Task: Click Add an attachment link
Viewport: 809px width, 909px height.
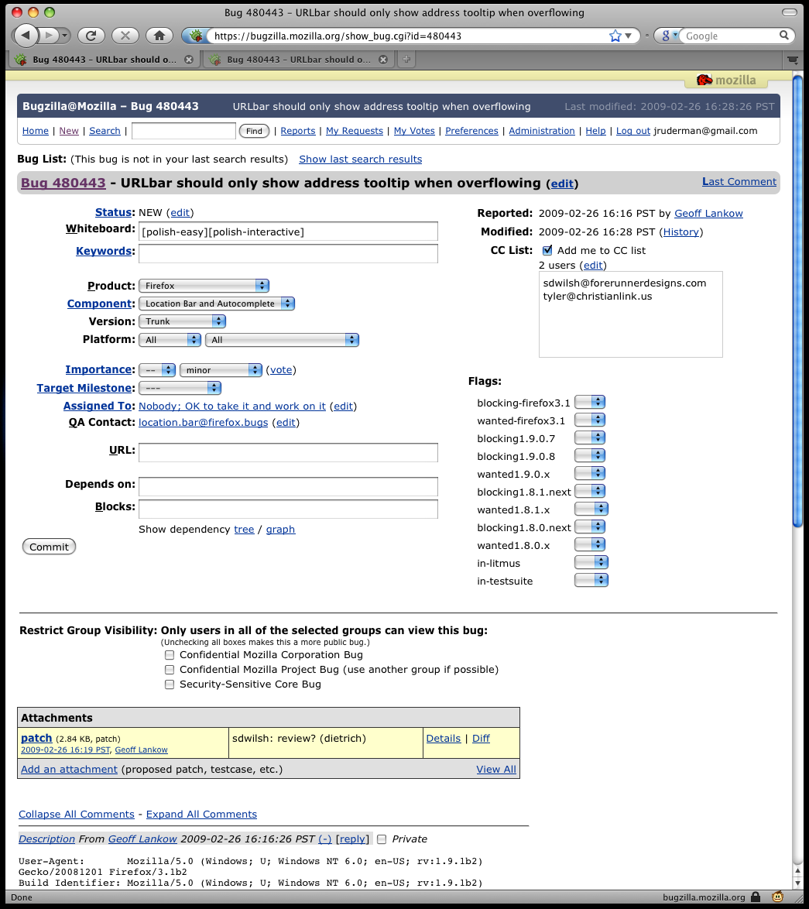Action: 69,770
